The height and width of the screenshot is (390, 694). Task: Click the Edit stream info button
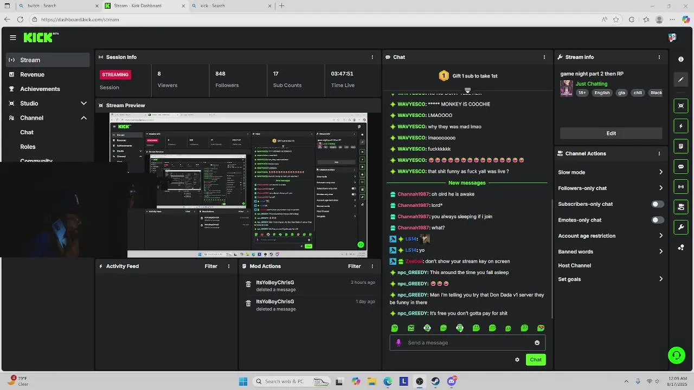(x=611, y=133)
